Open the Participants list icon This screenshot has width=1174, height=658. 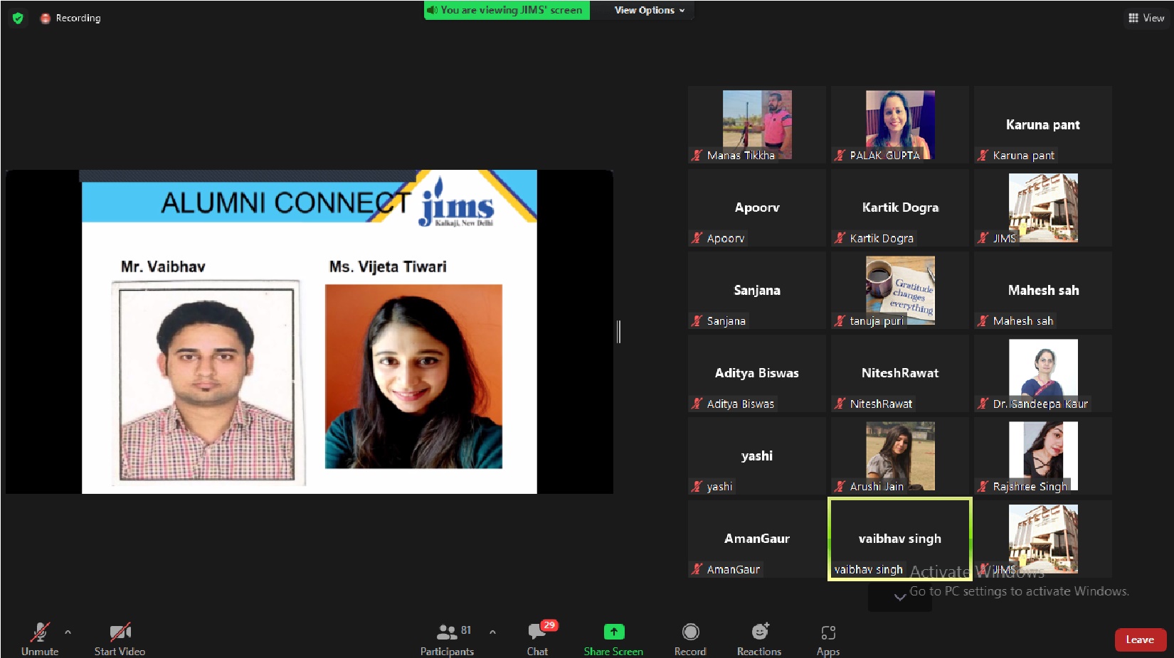[x=447, y=632]
